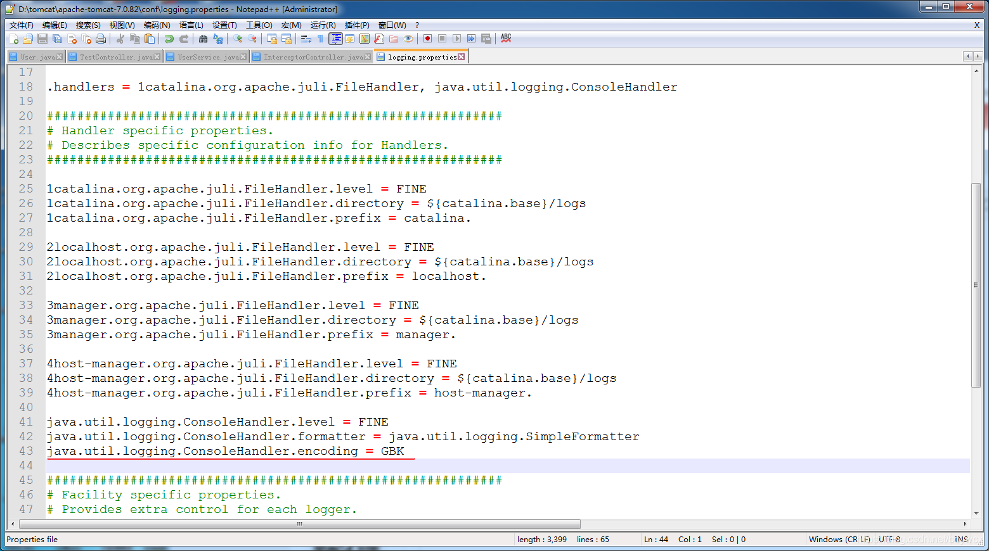Close the User.java tab
Image resolution: width=989 pixels, height=551 pixels.
point(60,57)
